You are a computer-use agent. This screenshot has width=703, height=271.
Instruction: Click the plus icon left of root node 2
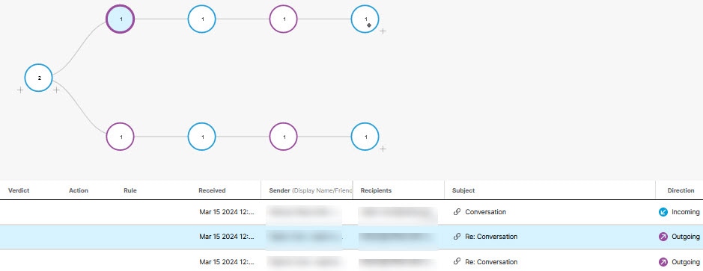coord(20,90)
